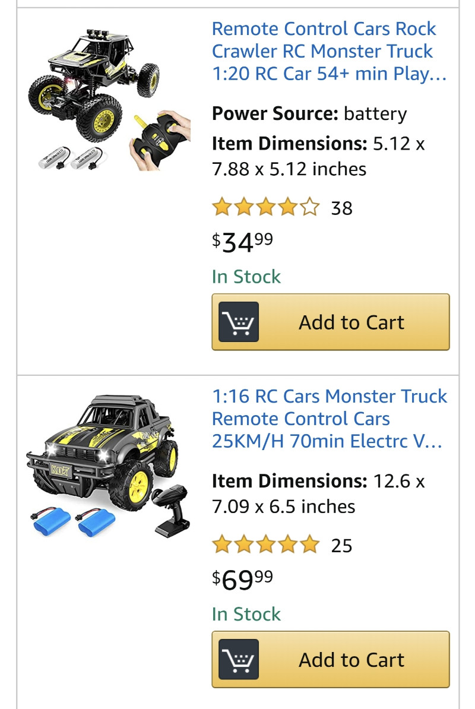The image size is (475, 709).
Task: Select the $34.99 price
Action: [x=243, y=242]
